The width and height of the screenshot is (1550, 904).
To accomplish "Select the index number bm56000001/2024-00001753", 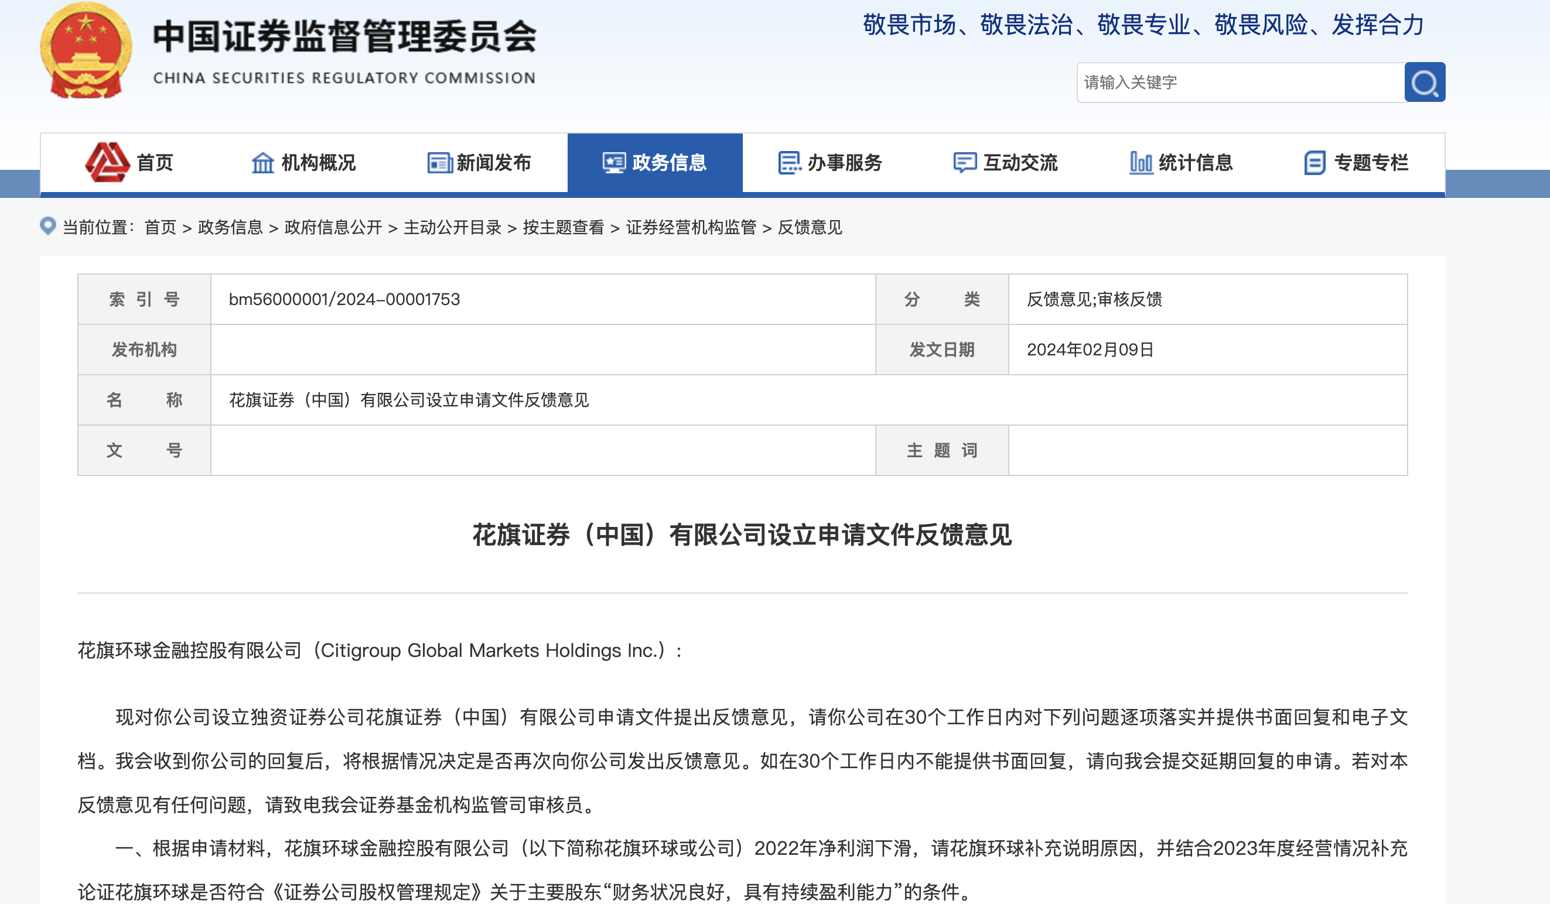I will click(344, 300).
